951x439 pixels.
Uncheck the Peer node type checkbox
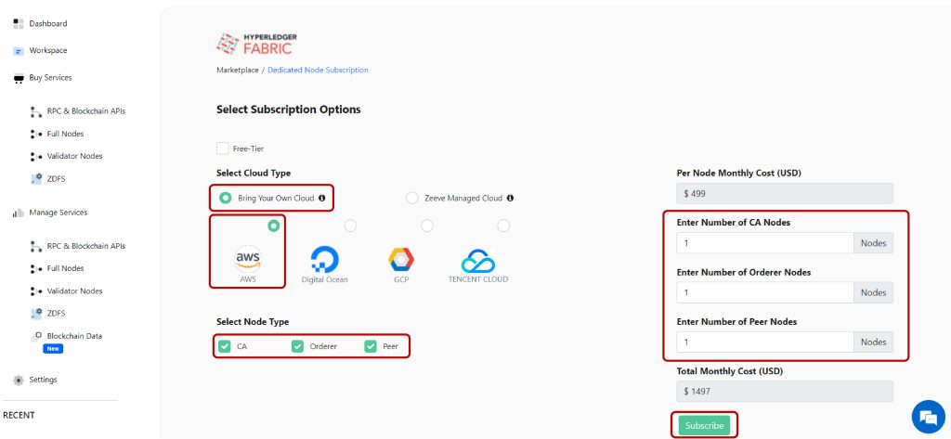(370, 346)
